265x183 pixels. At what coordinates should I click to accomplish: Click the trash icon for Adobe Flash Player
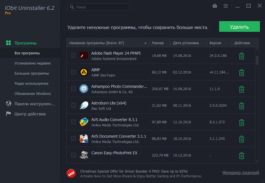pos(241,56)
